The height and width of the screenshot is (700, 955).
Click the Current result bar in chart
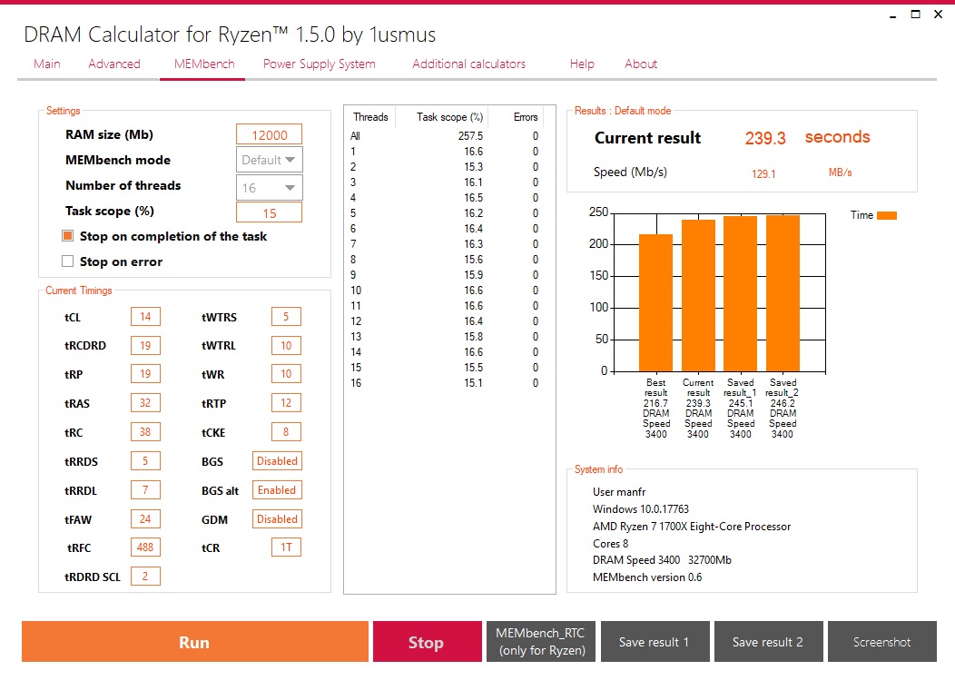point(699,295)
